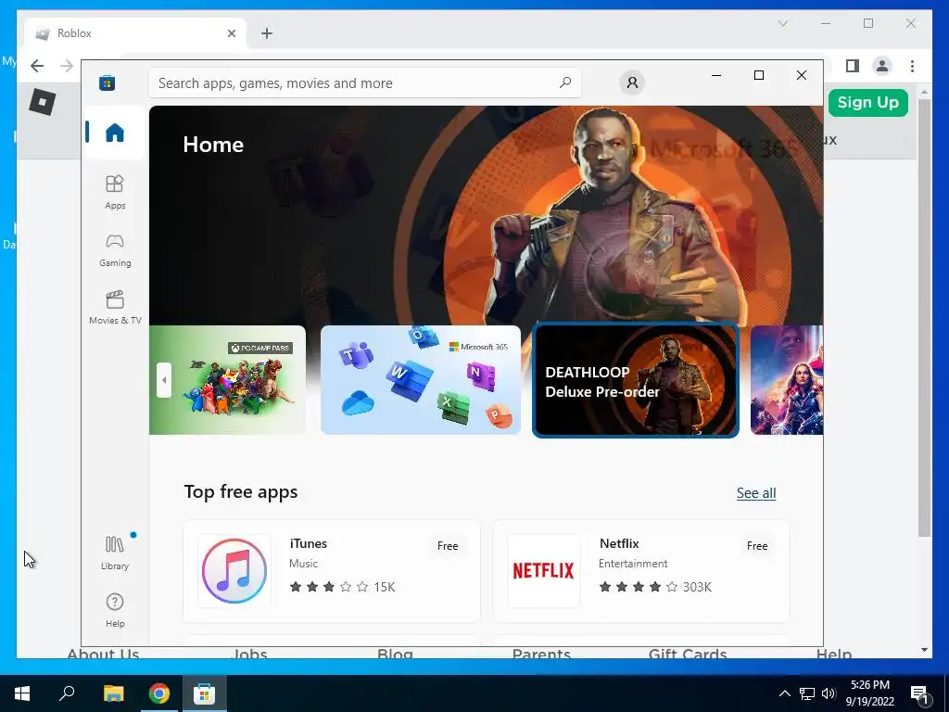Toggle the Chrome side panel icon

click(853, 66)
